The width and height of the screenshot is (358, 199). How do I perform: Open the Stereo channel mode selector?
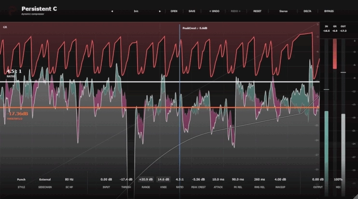[x=283, y=11]
